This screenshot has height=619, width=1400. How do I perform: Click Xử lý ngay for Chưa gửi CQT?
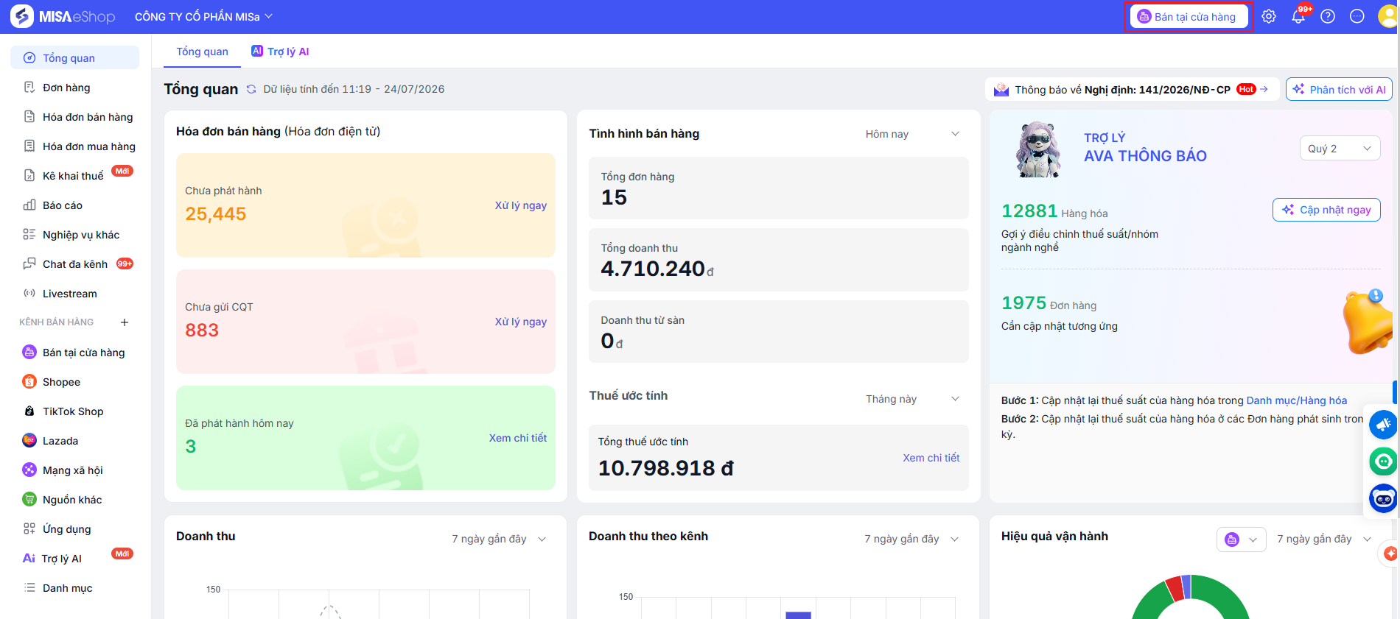[x=520, y=322]
